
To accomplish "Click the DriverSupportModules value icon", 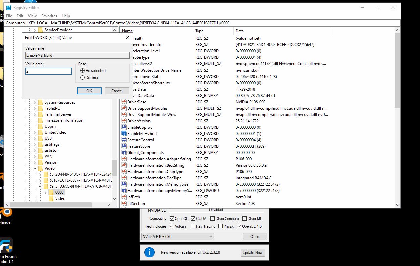I will 124,108.
